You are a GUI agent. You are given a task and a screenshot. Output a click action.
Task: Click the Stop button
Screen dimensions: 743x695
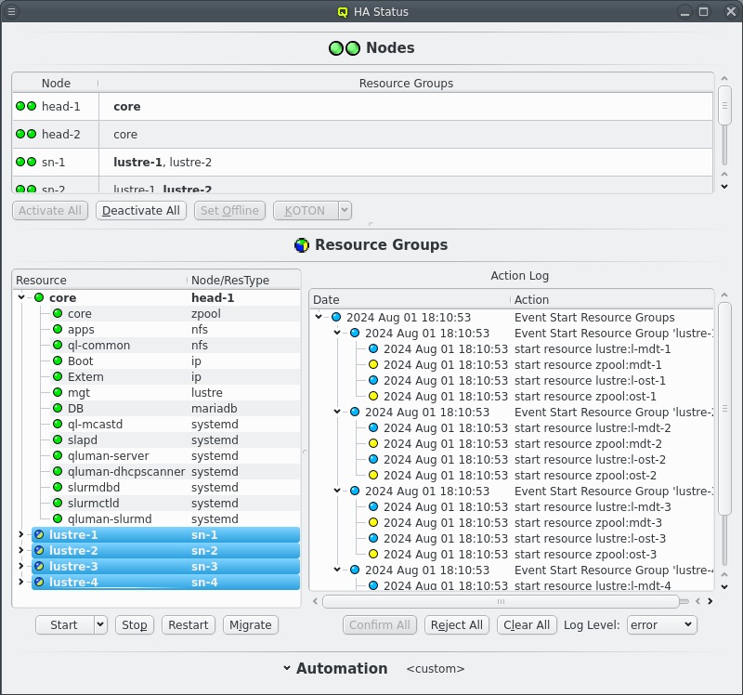click(135, 624)
